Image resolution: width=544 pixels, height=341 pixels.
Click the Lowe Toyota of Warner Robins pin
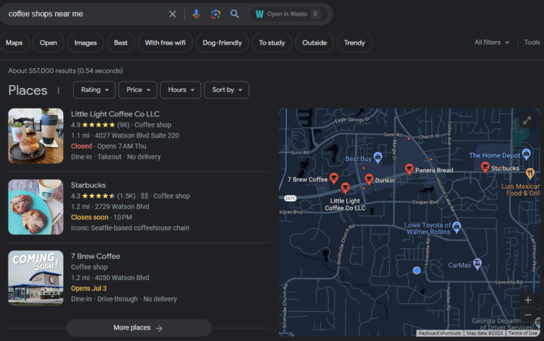coord(457,228)
